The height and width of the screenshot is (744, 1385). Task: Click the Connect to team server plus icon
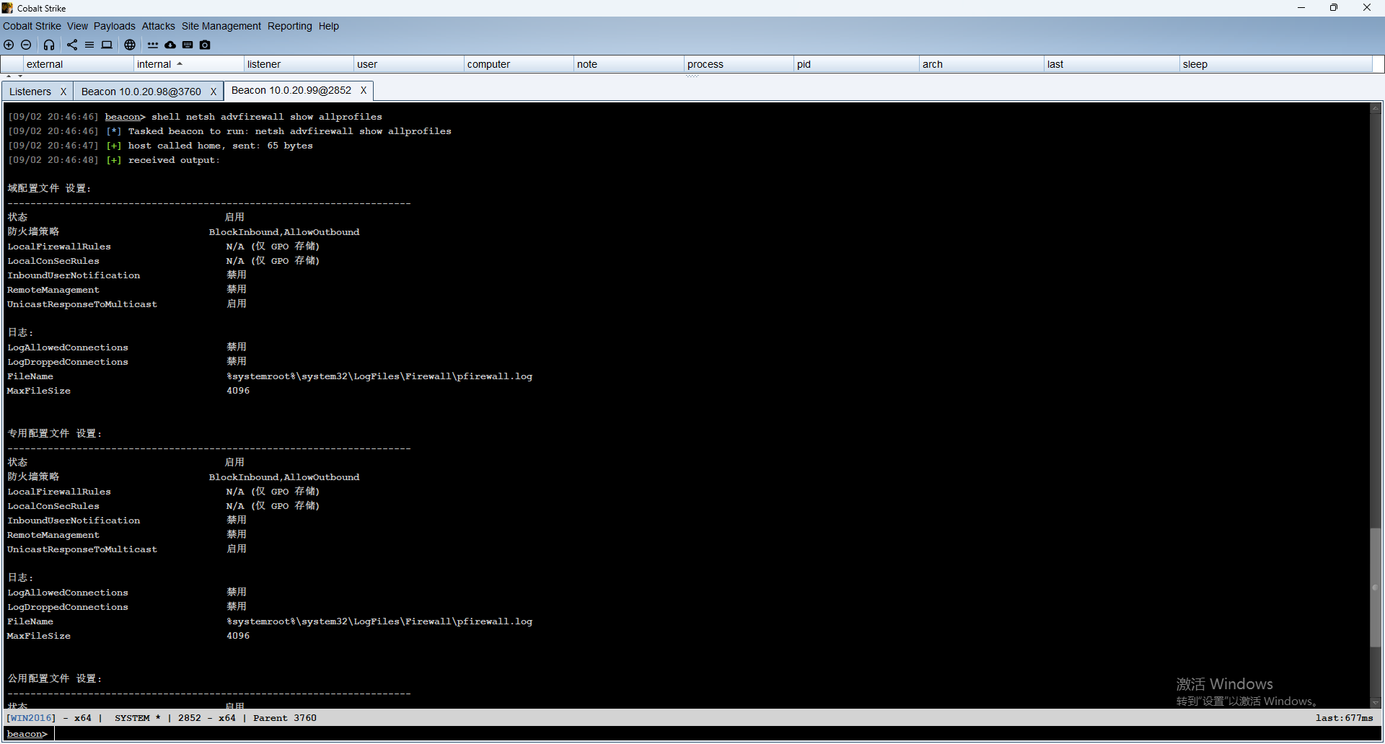point(9,45)
